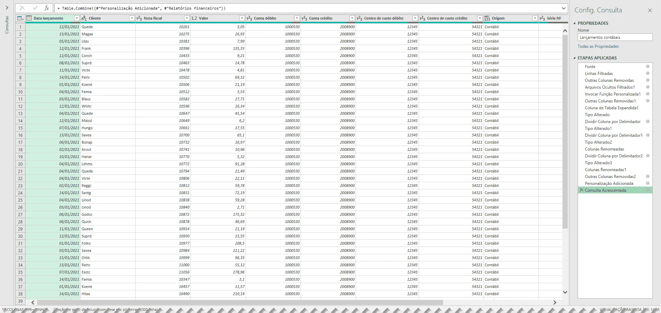Open settings gear of the Fonte step
This screenshot has height=313, width=661.
[648, 66]
